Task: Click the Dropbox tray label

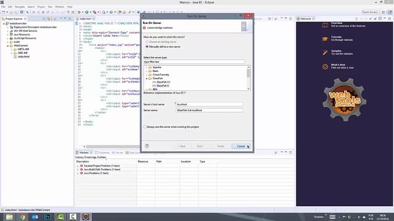Action: (x=319, y=217)
